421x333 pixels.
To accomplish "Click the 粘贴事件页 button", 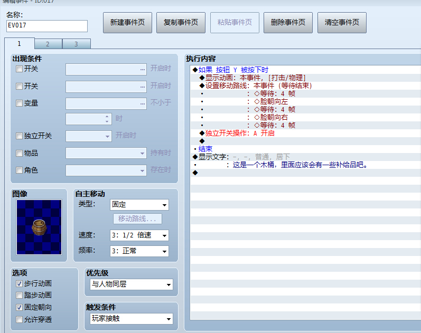I will [235, 23].
